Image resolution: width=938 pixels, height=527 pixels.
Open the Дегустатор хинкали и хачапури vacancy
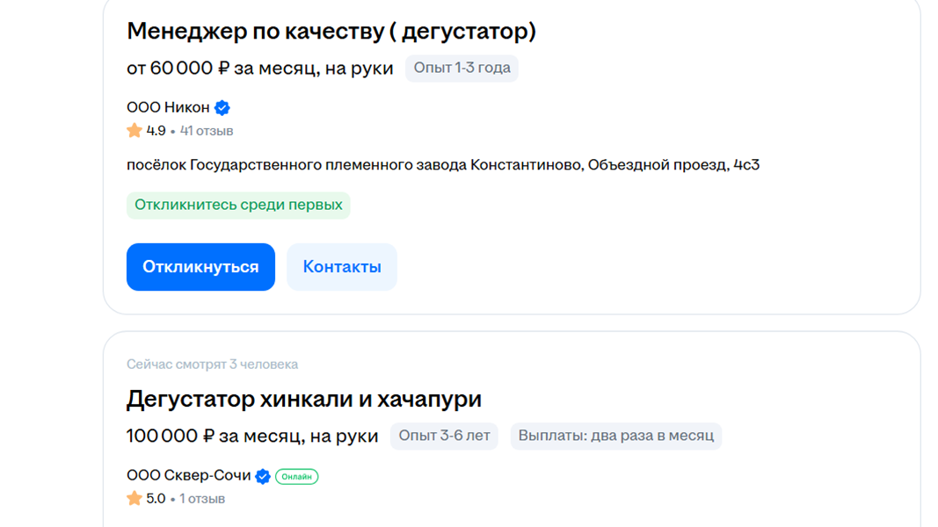pos(304,399)
